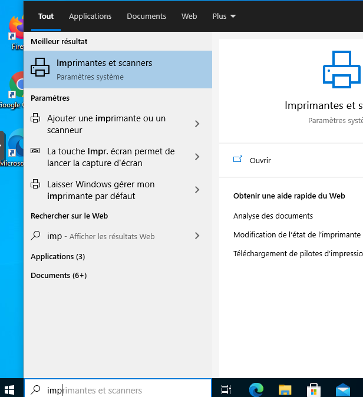363x397 pixels.
Task: Open Mail app from taskbar
Action: (x=343, y=390)
